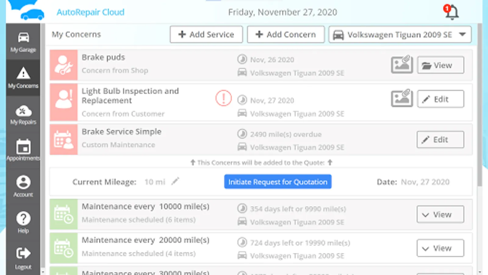Screen dimensions: 488x275
Task: Go to My Garage in sidebar
Action: tap(23, 42)
